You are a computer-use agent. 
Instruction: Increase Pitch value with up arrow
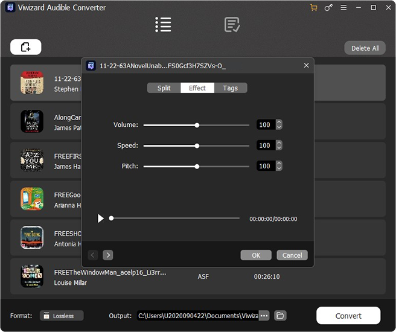click(x=279, y=164)
